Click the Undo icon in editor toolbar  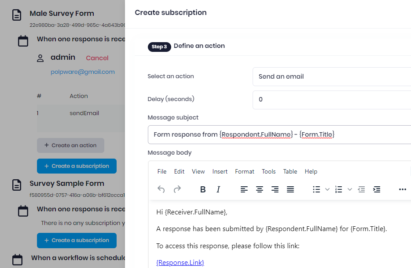161,189
